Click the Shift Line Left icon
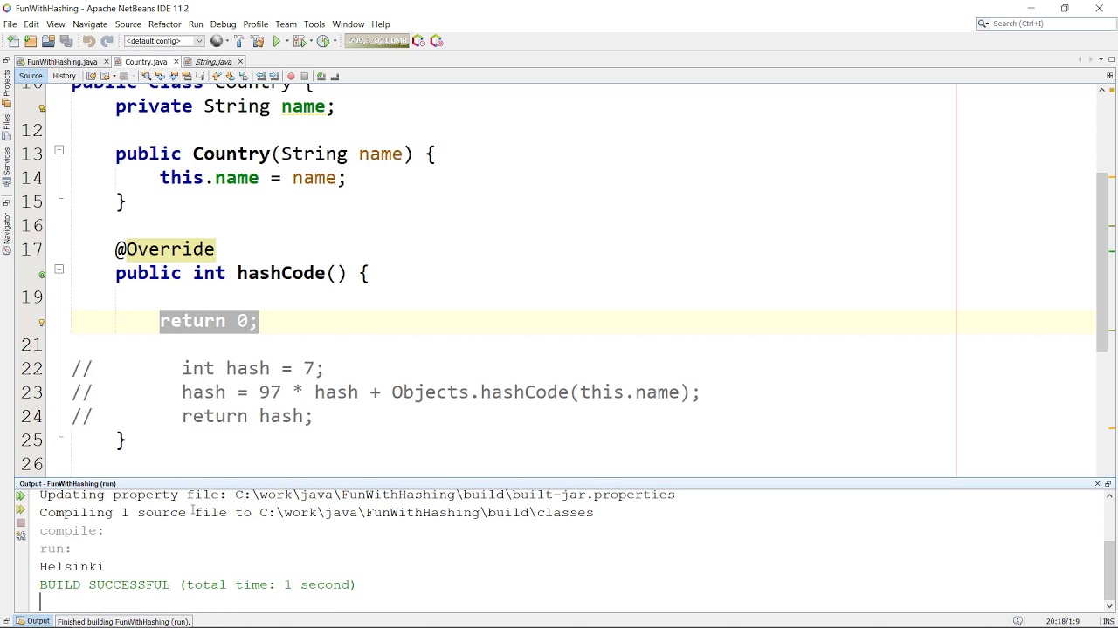 260,76
